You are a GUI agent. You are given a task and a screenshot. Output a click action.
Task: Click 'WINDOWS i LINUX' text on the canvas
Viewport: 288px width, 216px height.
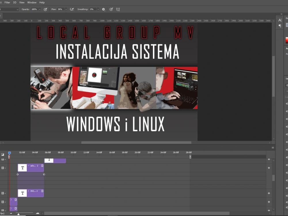click(115, 124)
